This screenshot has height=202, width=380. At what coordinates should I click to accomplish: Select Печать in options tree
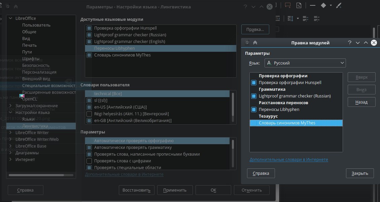[29, 45]
